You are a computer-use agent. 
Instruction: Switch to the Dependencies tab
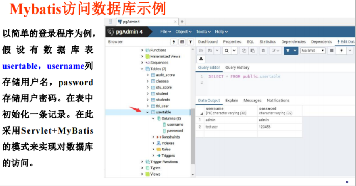293,42
